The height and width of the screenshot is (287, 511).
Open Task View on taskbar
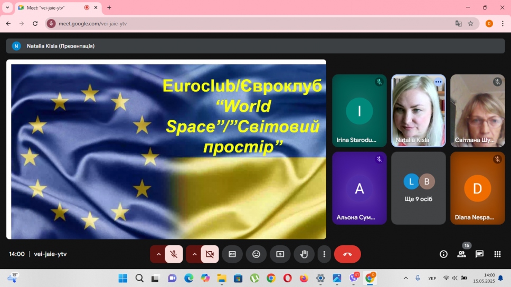pos(155,278)
